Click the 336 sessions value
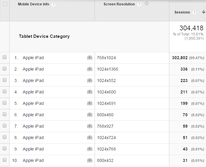 point(184,69)
